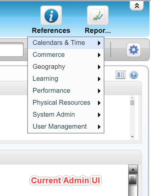Viewport: 151px width, 196px height.
Task: Click the small scrollbar up arrow
Action: click(132, 98)
